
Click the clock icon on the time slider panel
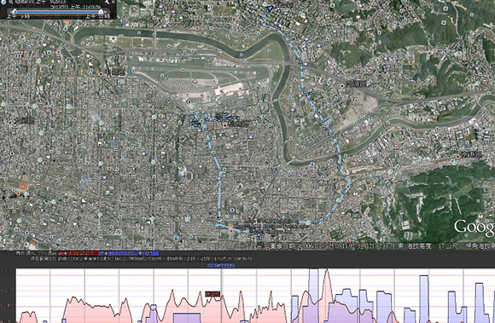coord(3,2)
